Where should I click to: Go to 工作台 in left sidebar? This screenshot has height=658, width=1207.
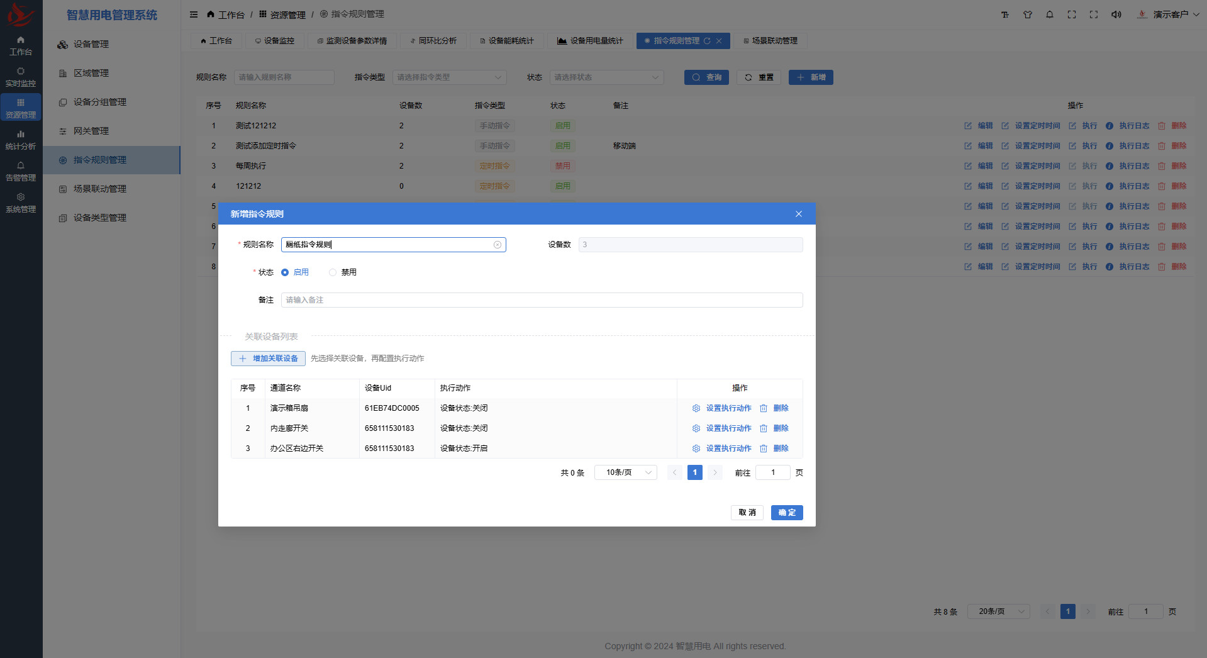pyautogui.click(x=21, y=46)
